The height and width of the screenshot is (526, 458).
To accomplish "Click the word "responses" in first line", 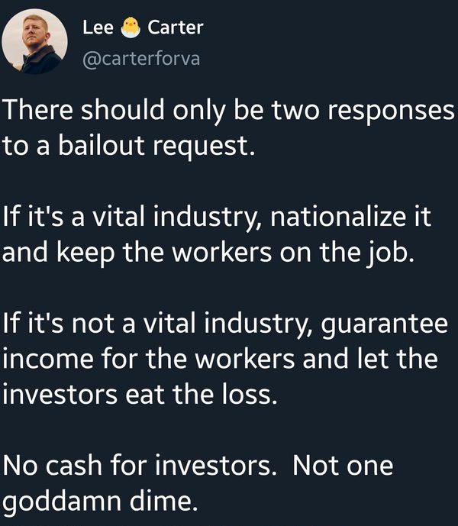I will (x=391, y=112).
